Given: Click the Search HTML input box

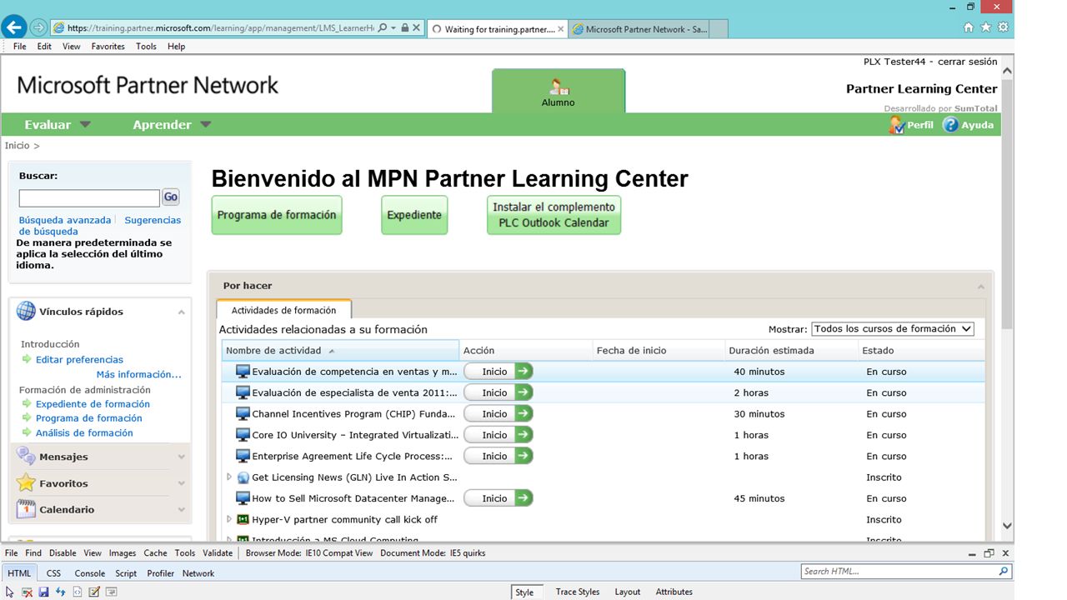Looking at the screenshot, I should [x=906, y=572].
